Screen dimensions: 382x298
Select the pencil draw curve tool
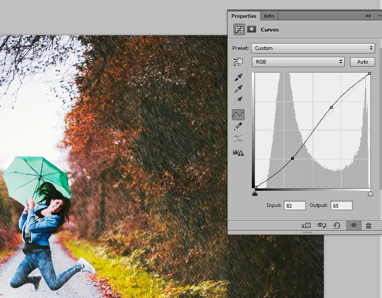tap(238, 127)
